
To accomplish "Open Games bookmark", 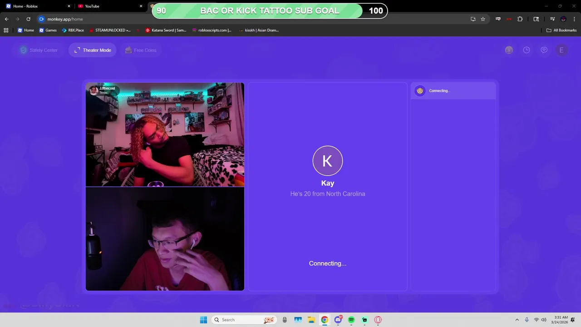I will pyautogui.click(x=48, y=30).
